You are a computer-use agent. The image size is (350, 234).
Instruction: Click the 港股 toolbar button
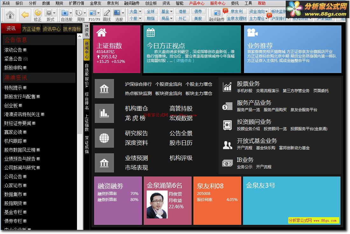pos(182,11)
